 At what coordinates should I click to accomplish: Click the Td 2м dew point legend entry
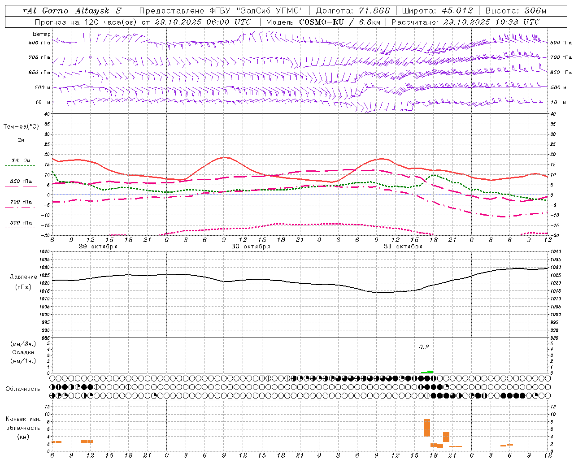pos(21,162)
